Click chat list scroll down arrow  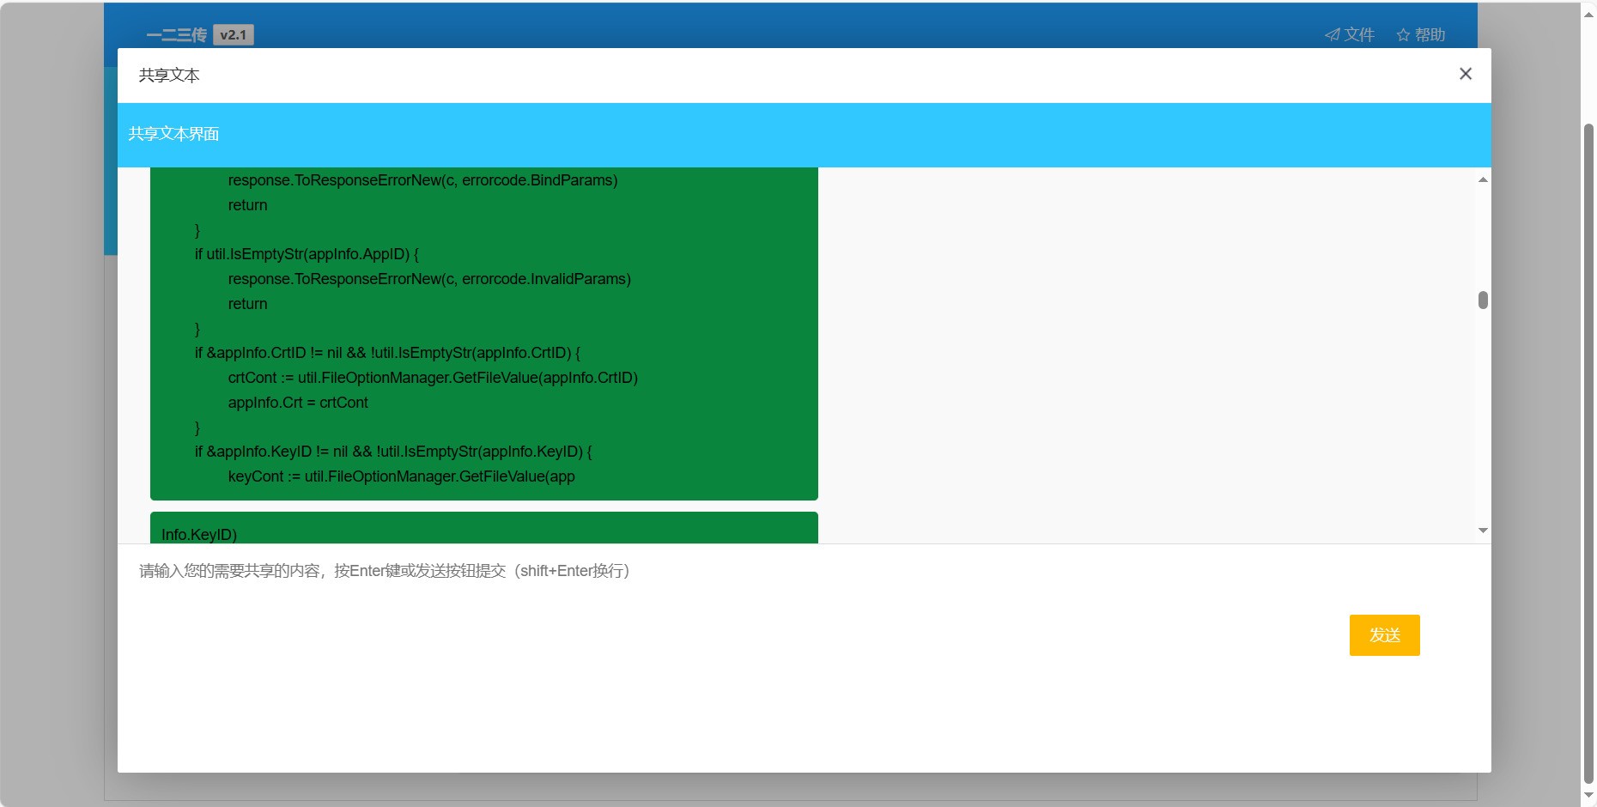[x=1483, y=531]
